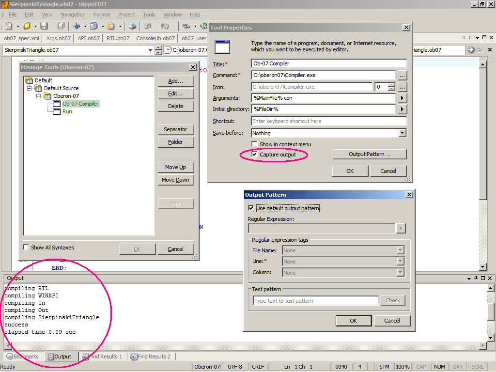This screenshot has height=372, width=496.
Task: Select the Run tool in the tree
Action: (67, 111)
